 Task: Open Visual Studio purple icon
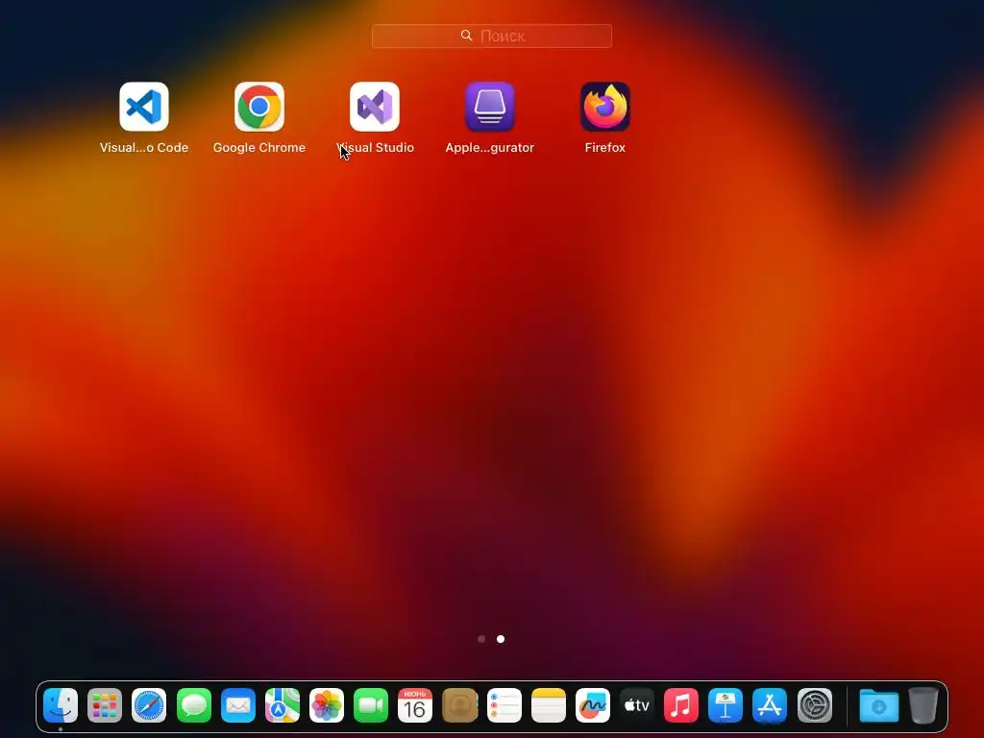[x=375, y=107]
